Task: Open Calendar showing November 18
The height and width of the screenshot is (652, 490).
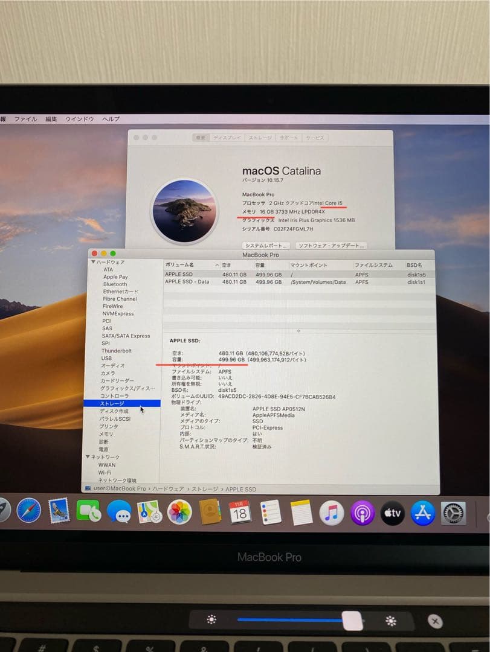Action: [x=240, y=514]
